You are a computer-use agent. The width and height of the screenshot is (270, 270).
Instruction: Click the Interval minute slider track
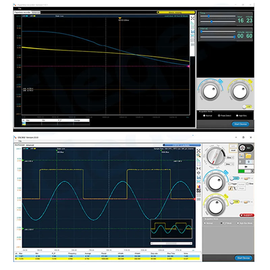click(218, 31)
